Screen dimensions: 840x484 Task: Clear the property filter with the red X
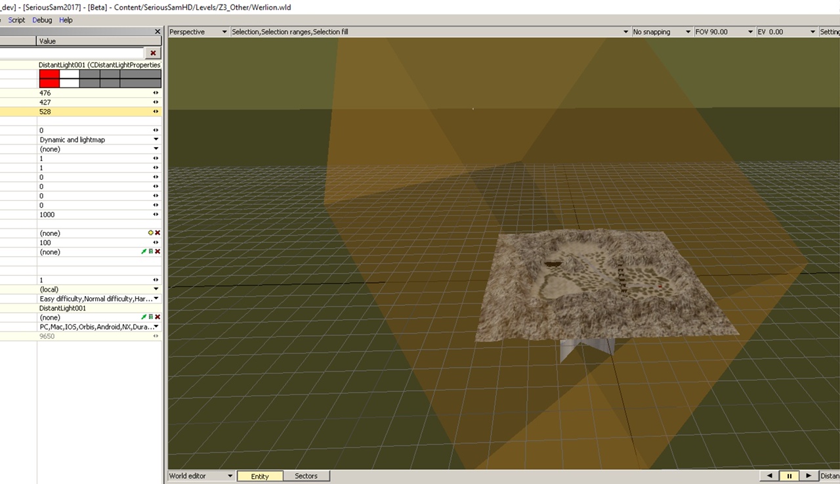[153, 53]
